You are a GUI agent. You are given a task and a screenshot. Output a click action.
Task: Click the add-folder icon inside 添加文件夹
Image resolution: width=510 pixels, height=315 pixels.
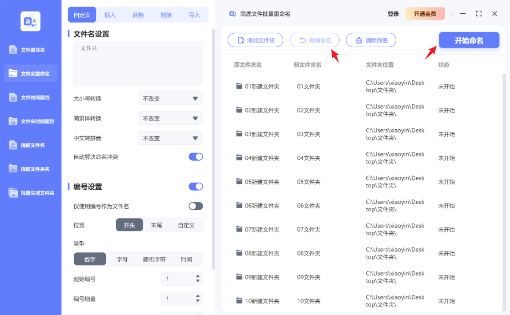[241, 40]
